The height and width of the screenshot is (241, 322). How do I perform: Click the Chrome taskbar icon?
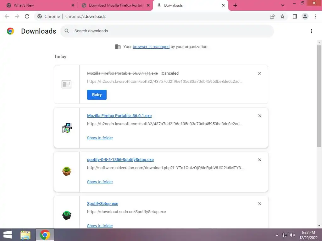tap(45, 235)
